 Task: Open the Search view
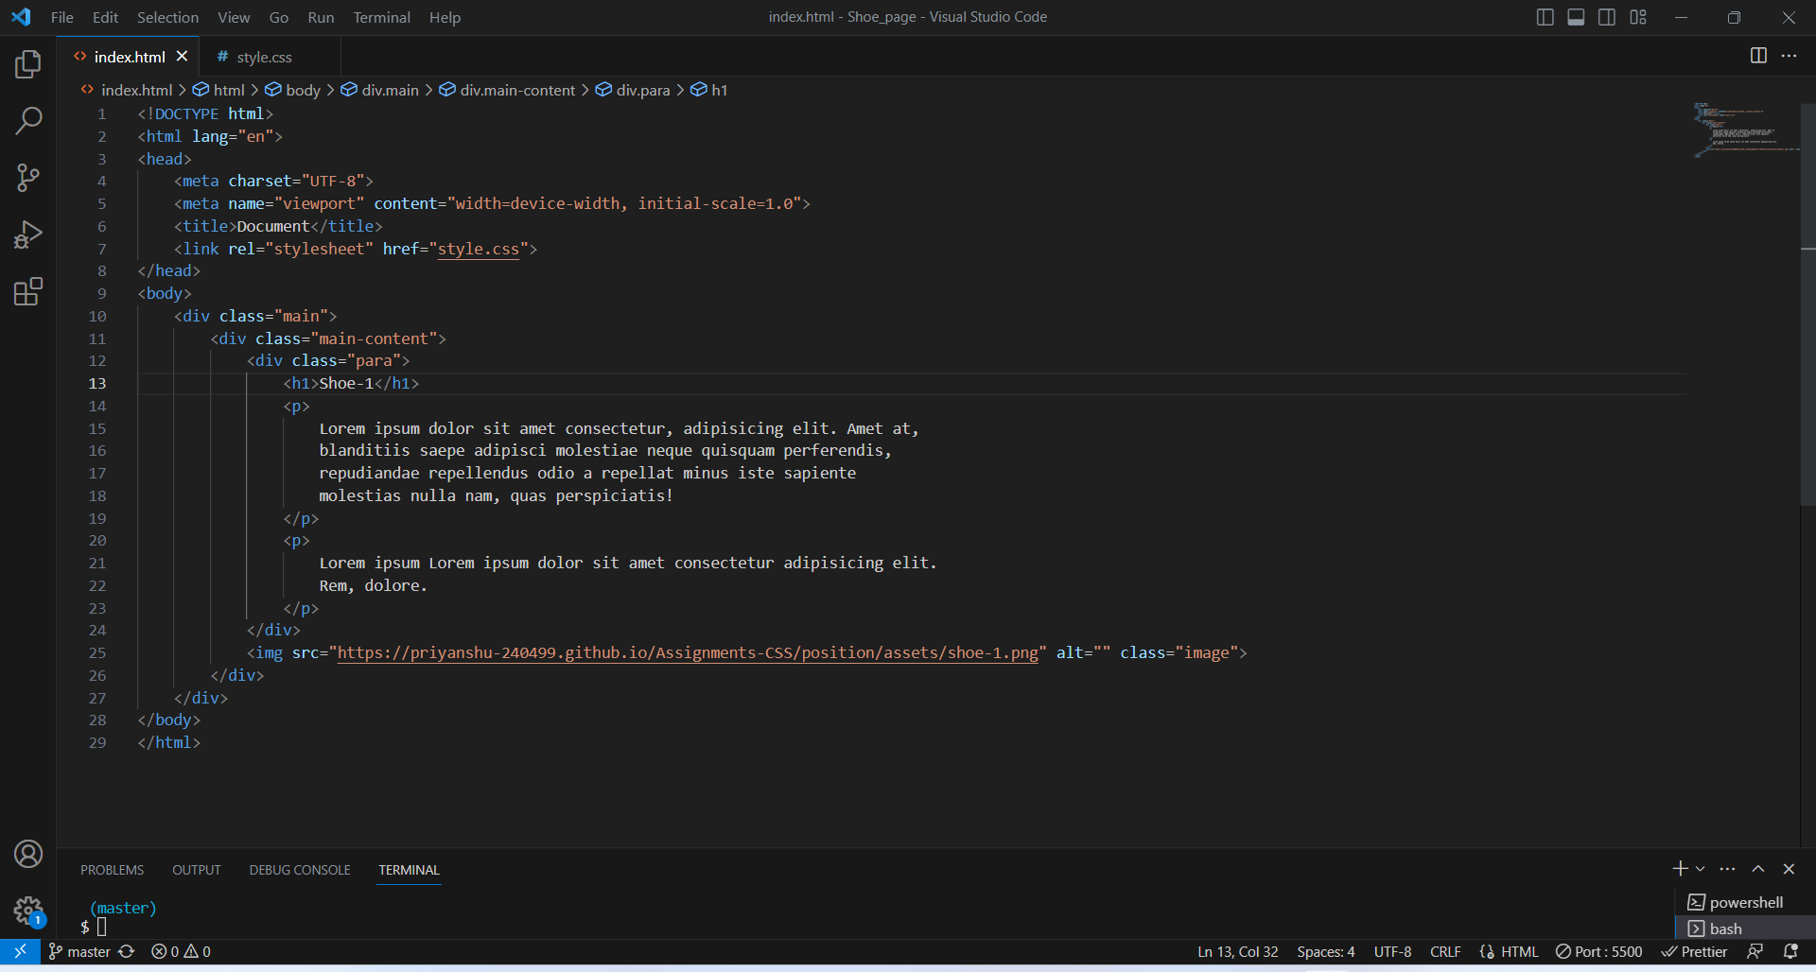[28, 121]
